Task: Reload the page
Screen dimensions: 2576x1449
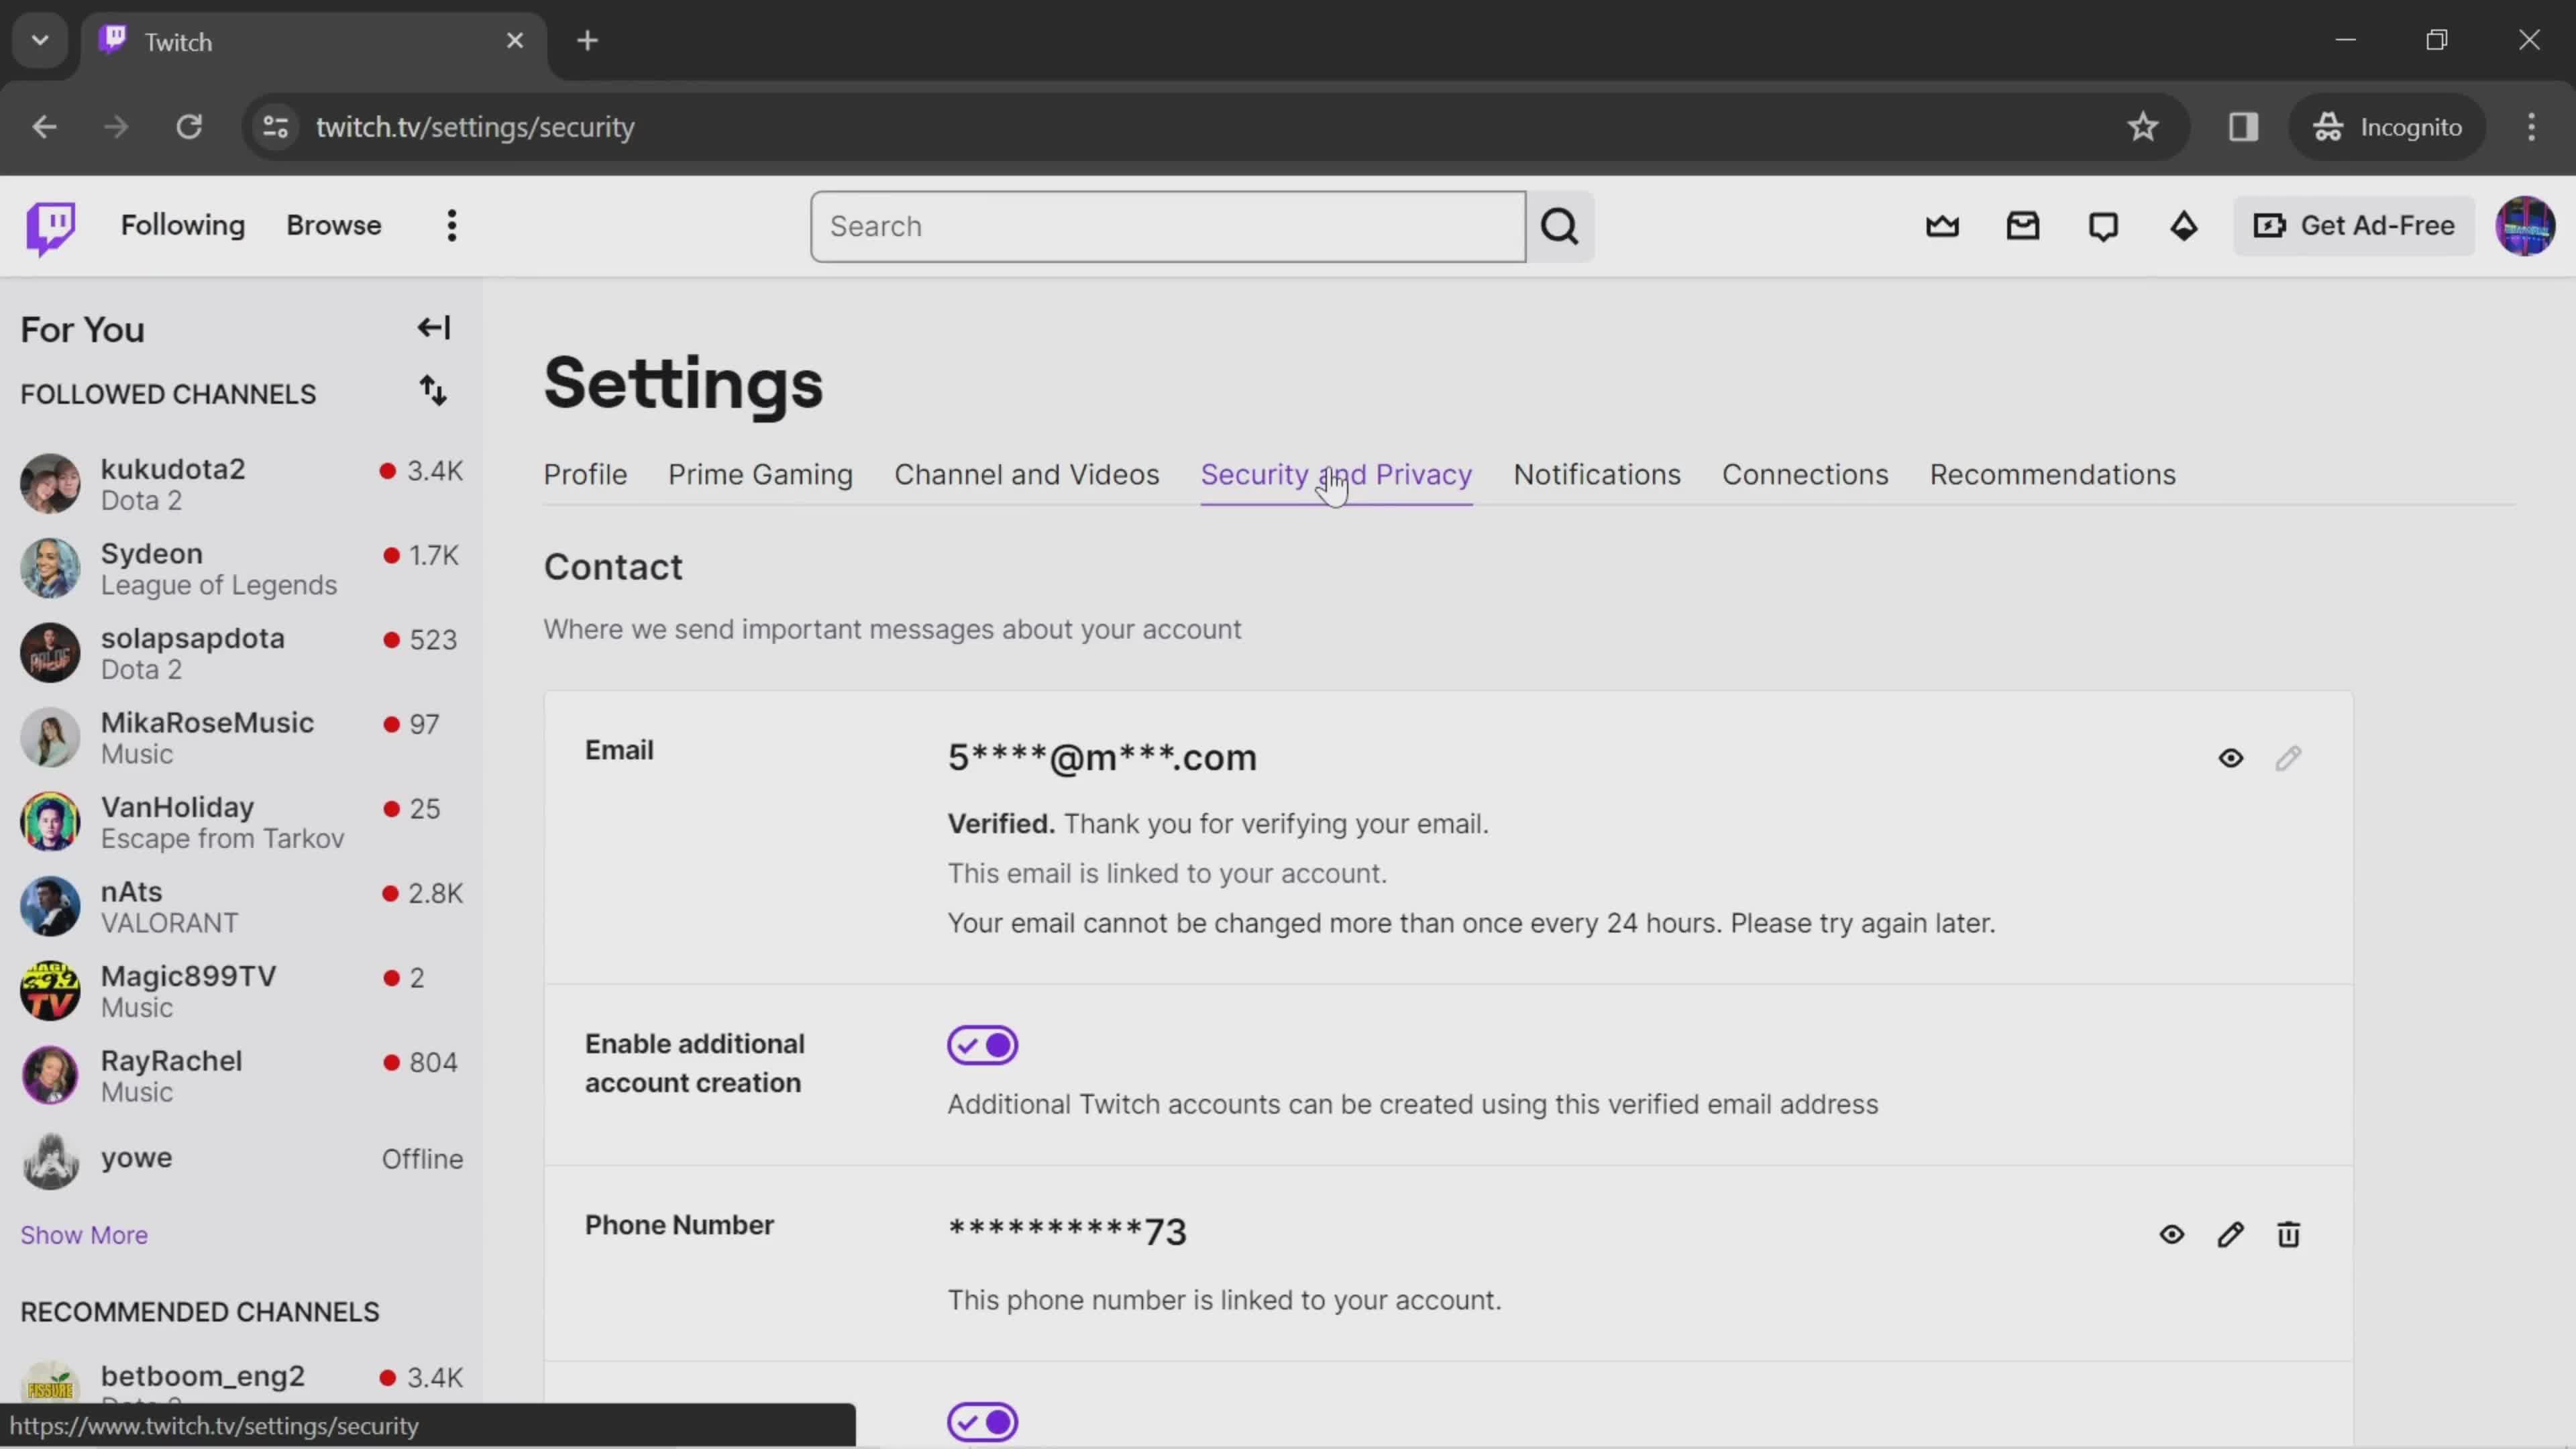Action: (x=189, y=127)
